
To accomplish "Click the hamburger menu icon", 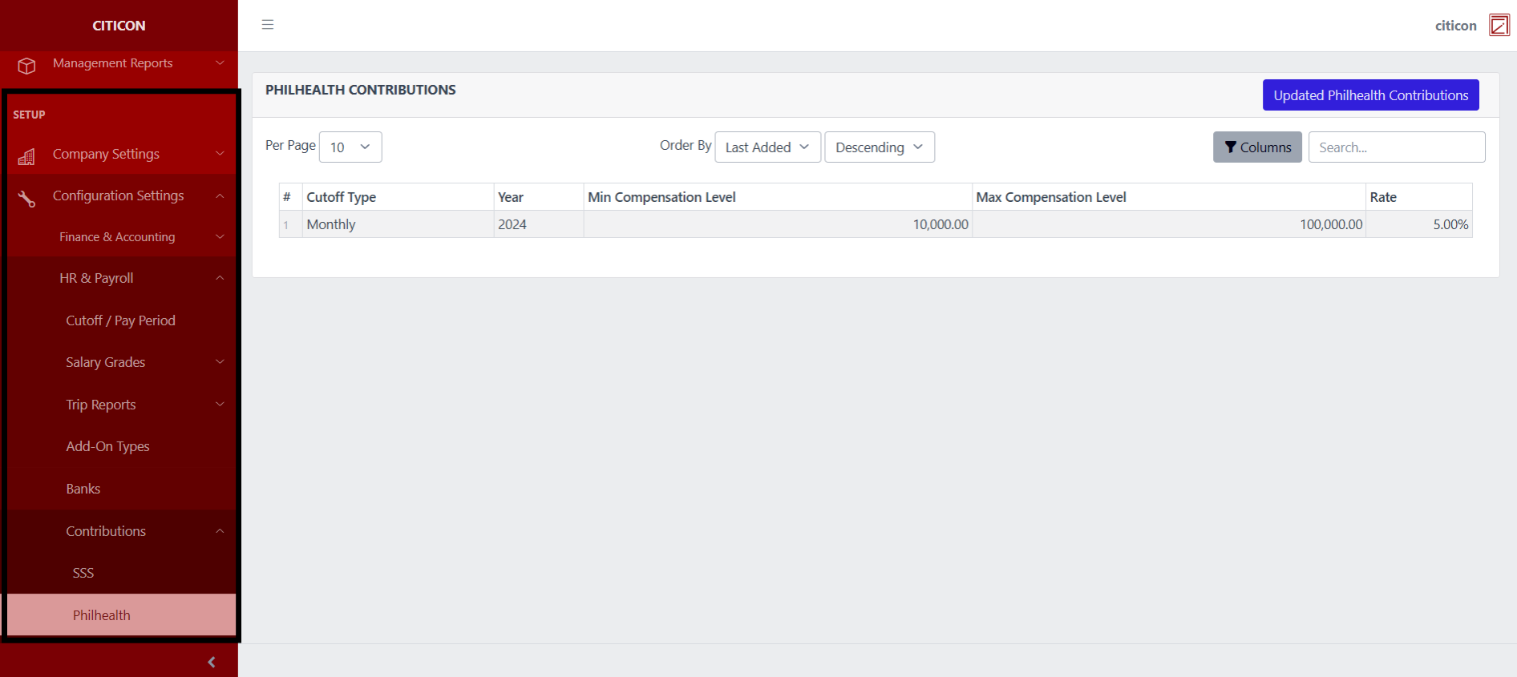I will [x=268, y=25].
